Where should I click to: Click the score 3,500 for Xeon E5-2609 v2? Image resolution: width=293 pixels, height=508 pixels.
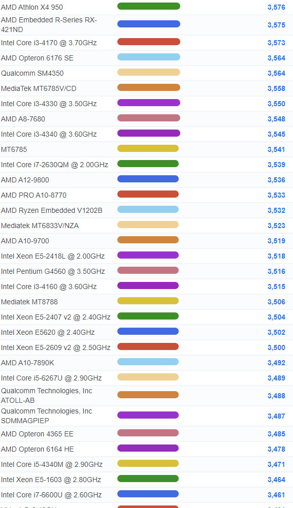point(276,347)
